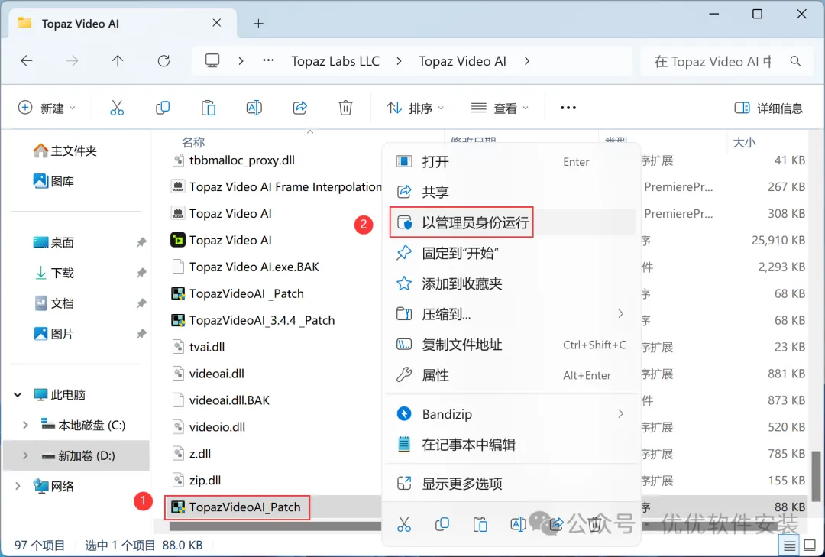The height and width of the screenshot is (557, 825).
Task: Click the pin icon next to 桌面
Action: coord(141,242)
